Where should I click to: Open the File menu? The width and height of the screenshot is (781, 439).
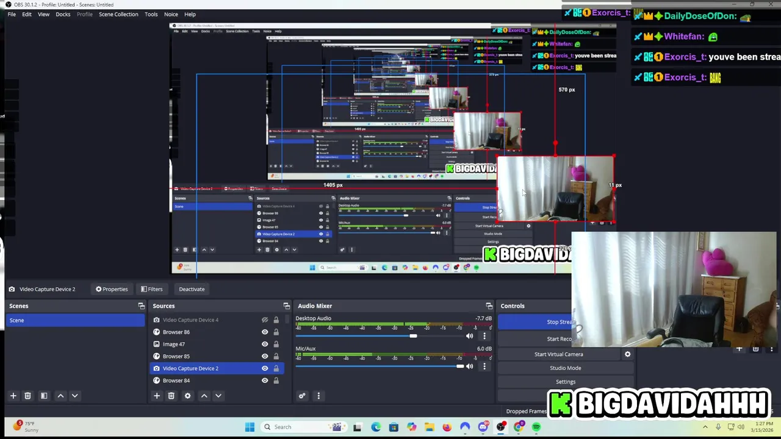point(12,14)
